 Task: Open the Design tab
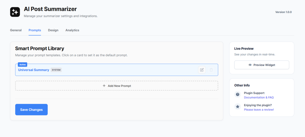pyautogui.click(x=53, y=30)
